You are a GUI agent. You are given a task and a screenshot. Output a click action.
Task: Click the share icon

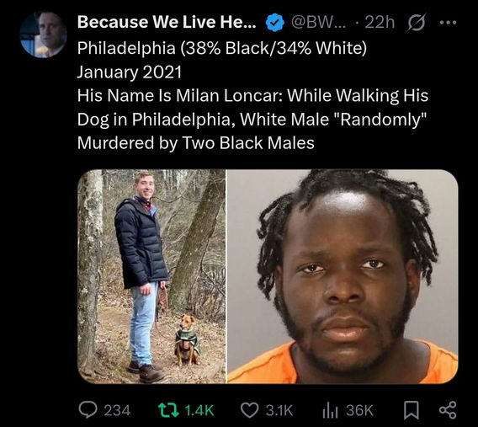pos(448,410)
